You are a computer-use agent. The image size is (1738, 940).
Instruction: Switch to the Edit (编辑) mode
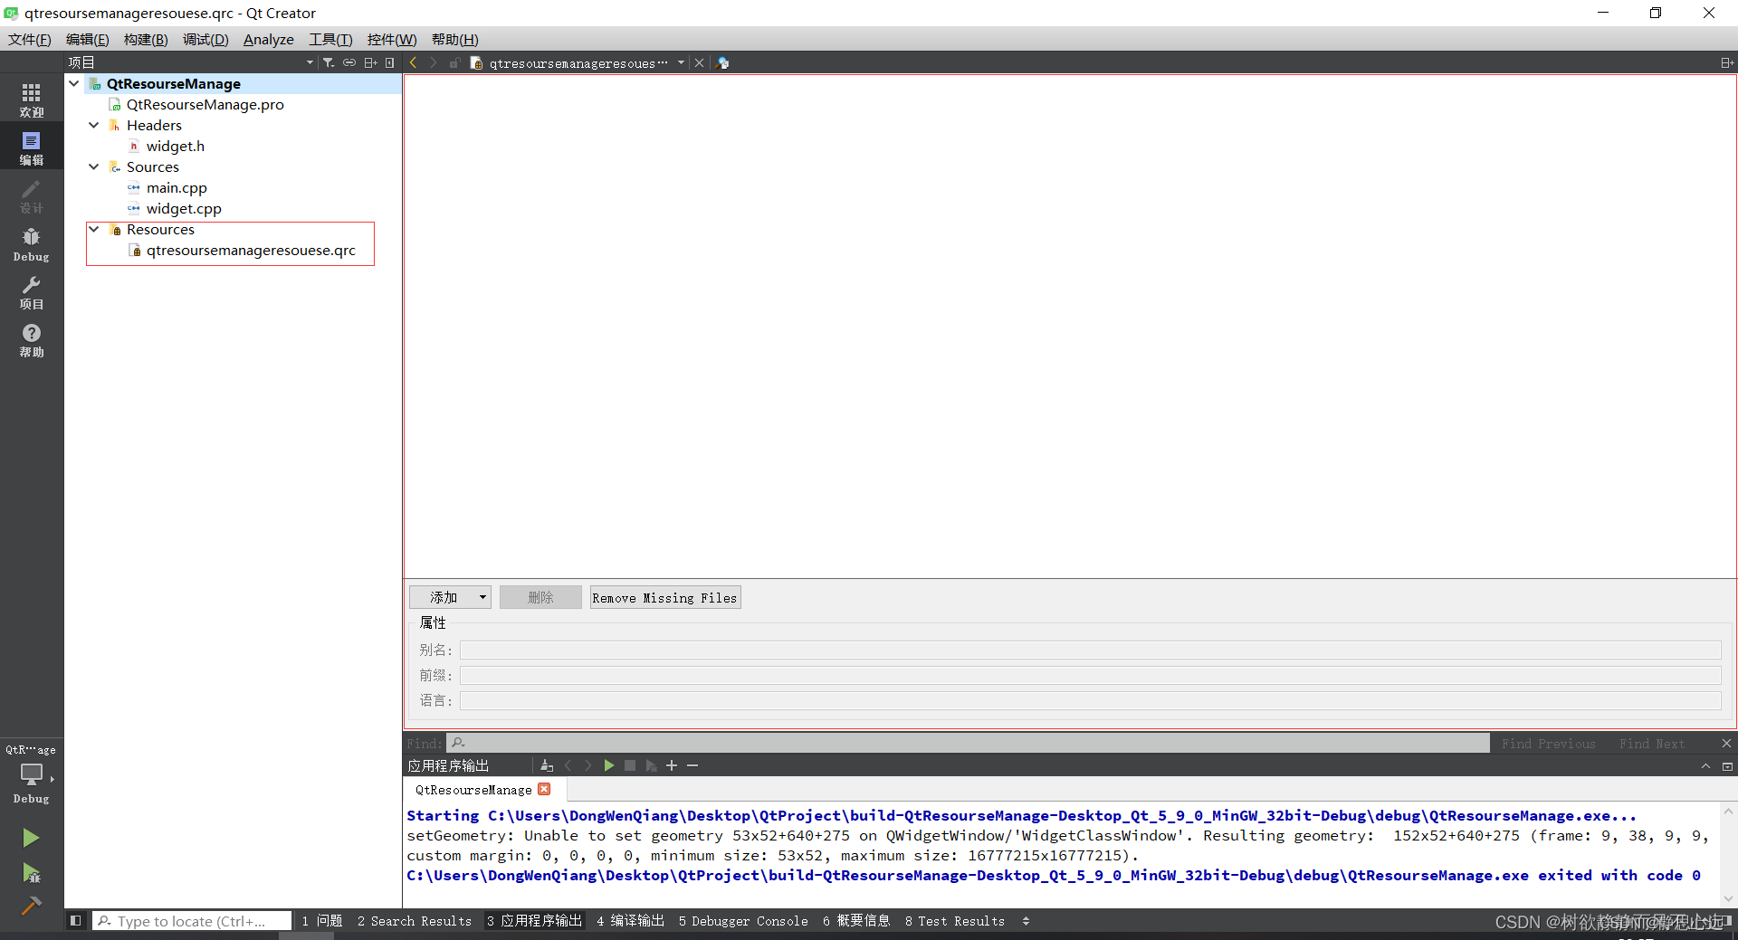click(x=31, y=147)
